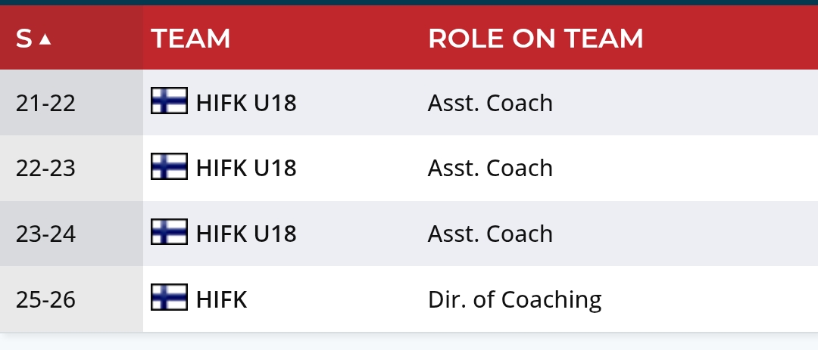
Task: Open the HIFK U18 link for season 21-22
Action: pyautogui.click(x=246, y=103)
